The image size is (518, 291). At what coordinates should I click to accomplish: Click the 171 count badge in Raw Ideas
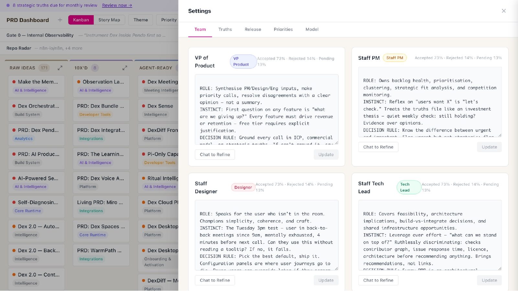point(44,68)
